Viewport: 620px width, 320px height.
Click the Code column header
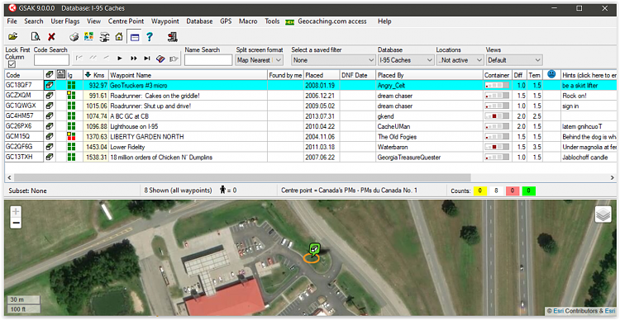[24, 75]
